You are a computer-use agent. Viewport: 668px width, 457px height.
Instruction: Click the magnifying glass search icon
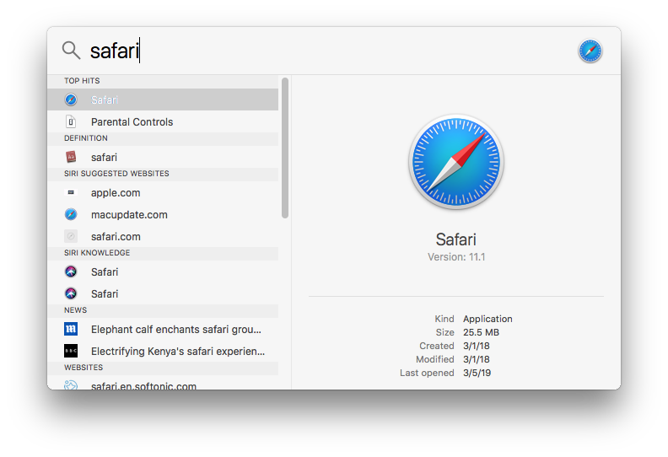71,51
